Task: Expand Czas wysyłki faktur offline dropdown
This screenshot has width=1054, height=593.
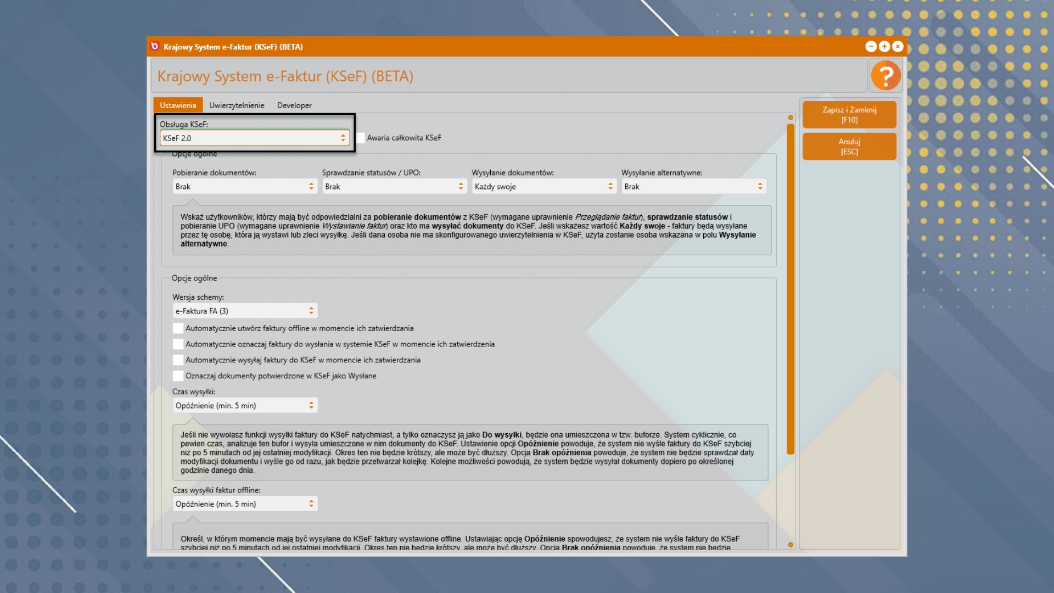Action: click(245, 504)
